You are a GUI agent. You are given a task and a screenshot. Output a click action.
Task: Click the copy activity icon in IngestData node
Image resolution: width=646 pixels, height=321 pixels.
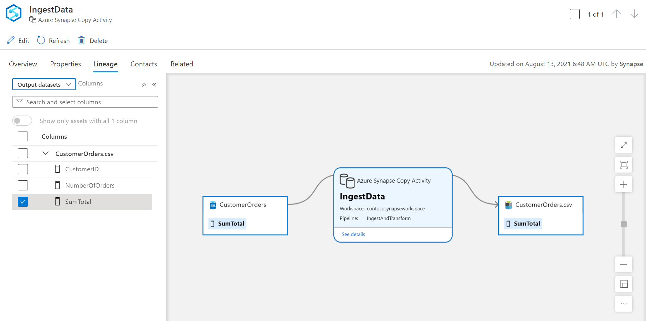tap(347, 181)
